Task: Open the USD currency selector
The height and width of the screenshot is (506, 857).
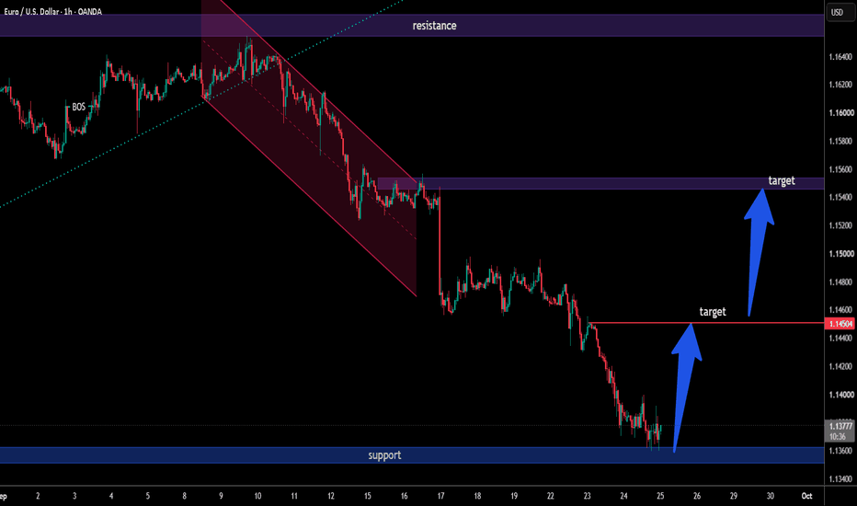Action: 838,12
